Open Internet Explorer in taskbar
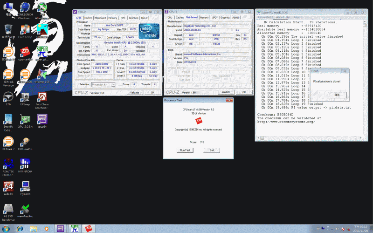Viewport: 373px width, 233px height. click(20, 229)
